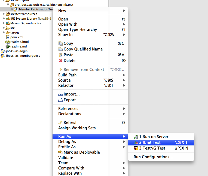Click the JUnit Test icon
Viewport: 208px width, 176px height.
click(x=136, y=142)
